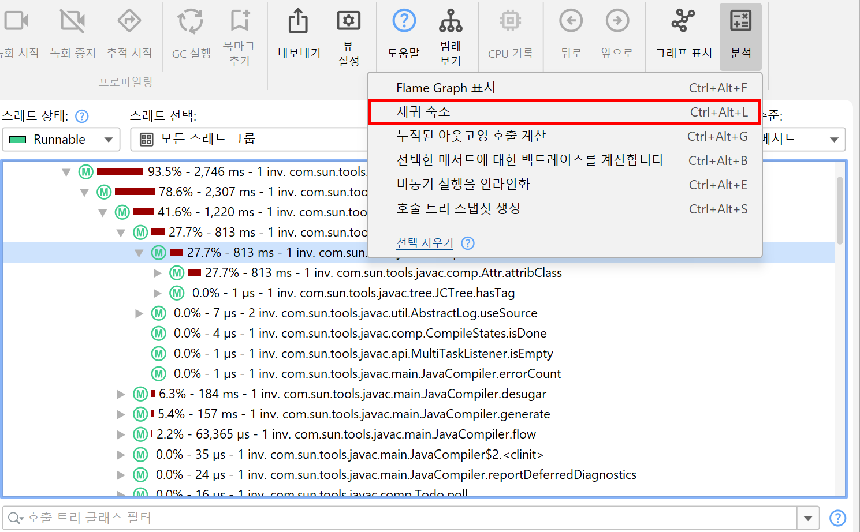Expand the JavaCompiler.flow tree node
This screenshot has width=860, height=532.
tap(121, 434)
